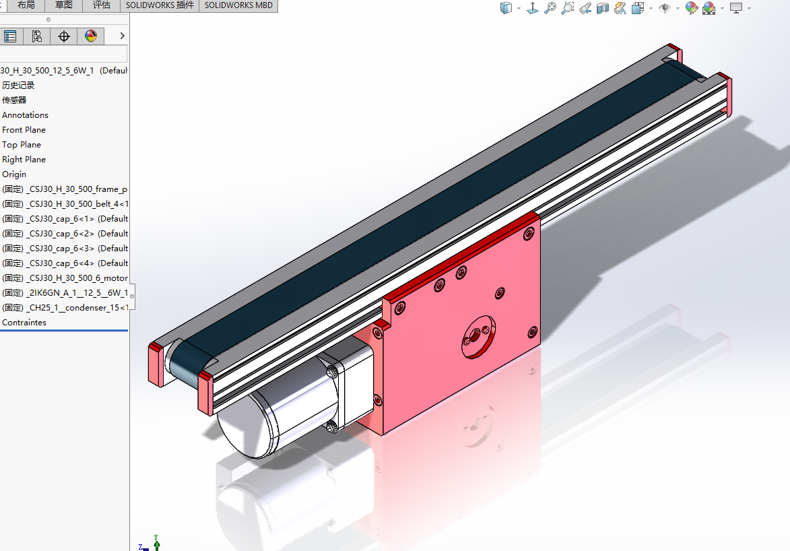
Task: Click the Hide/Show Items eye icon
Action: pos(665,8)
